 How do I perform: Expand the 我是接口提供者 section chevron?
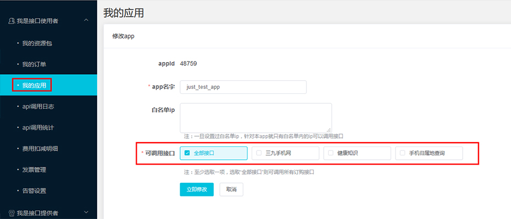[x=86, y=212]
